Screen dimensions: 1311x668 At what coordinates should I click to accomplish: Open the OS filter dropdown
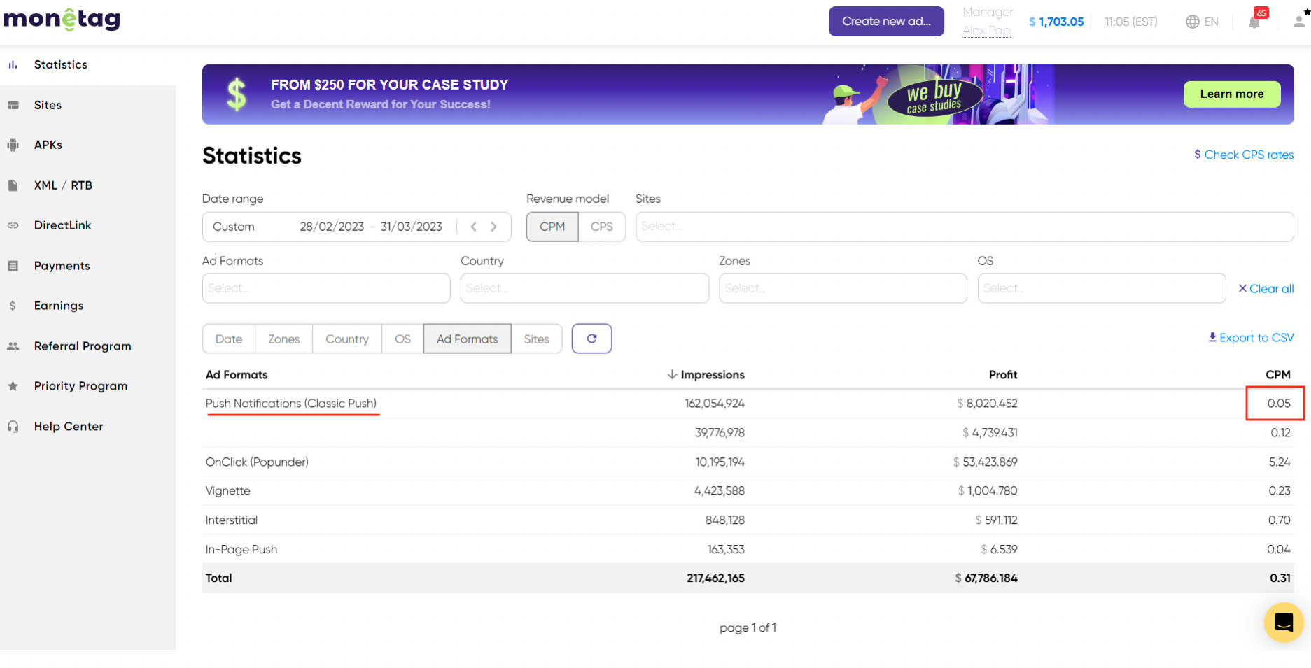(x=1101, y=288)
